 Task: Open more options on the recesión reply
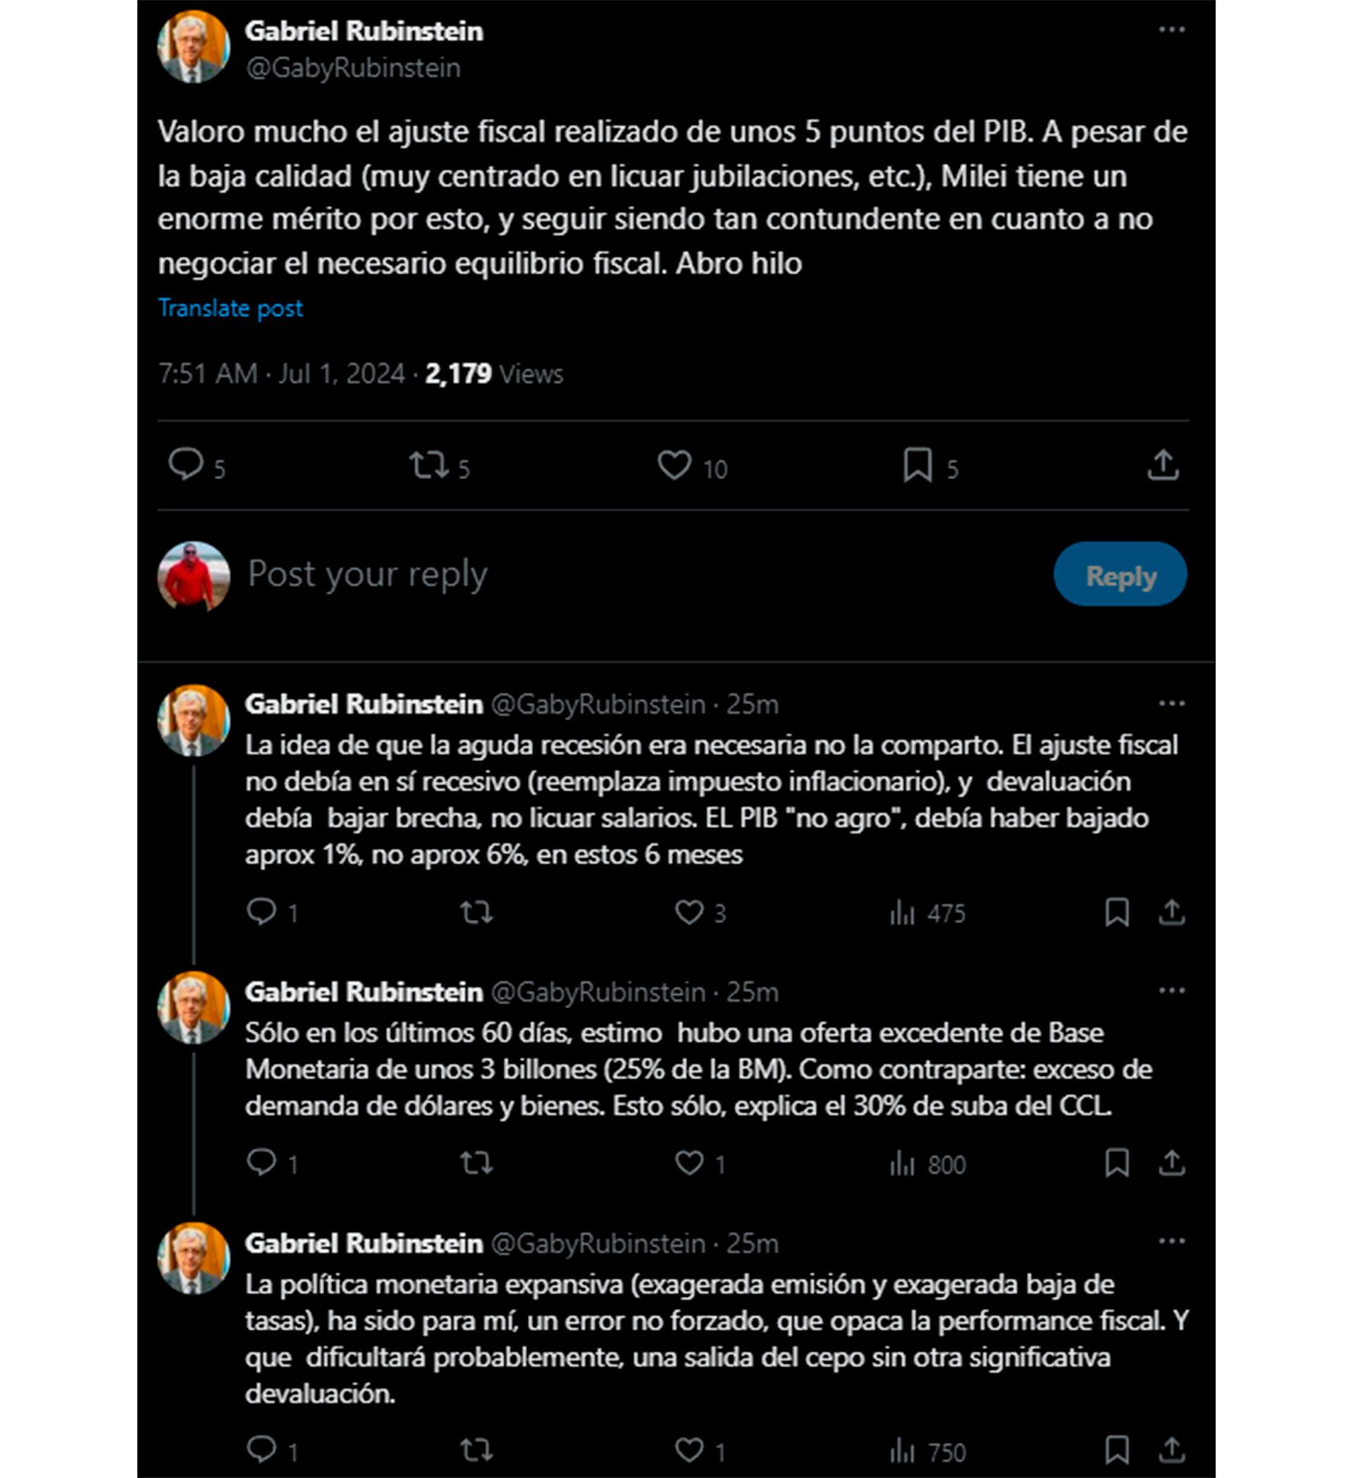[x=1171, y=704]
